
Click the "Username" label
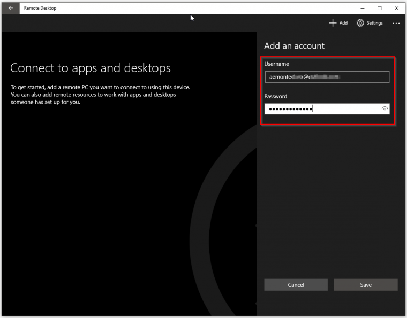coord(276,64)
